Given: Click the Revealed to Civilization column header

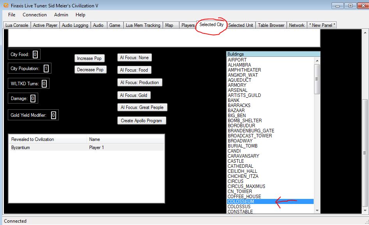Looking at the screenshot, I should (48, 139).
